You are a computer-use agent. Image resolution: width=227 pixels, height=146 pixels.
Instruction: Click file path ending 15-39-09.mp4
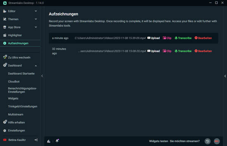point(110,38)
